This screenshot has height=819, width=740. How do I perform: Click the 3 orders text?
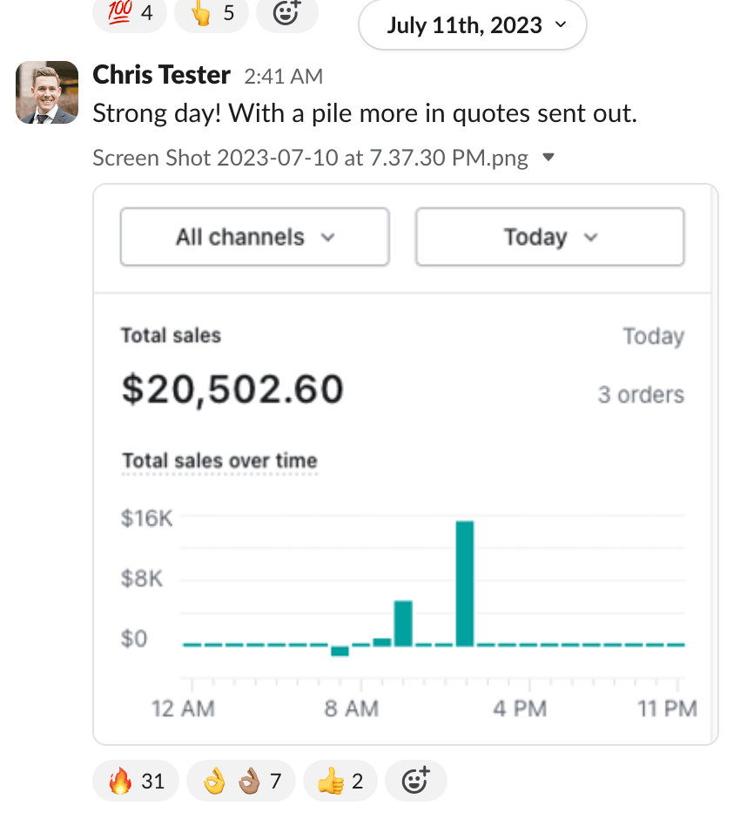(641, 395)
